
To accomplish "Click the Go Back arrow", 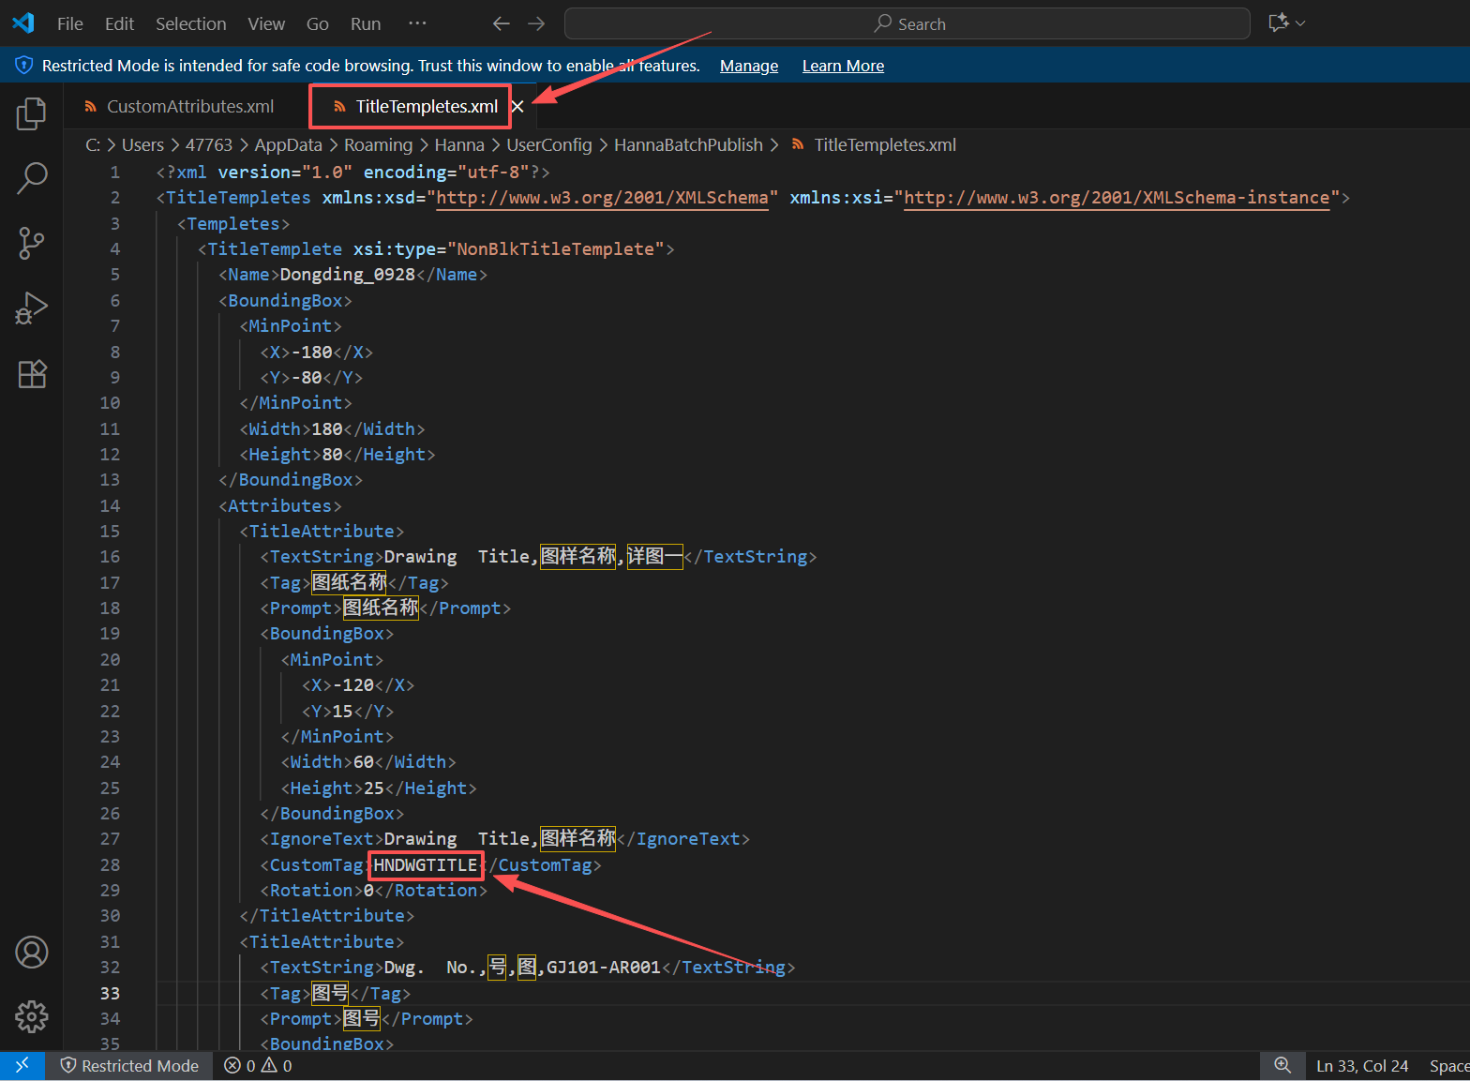I will tap(502, 23).
